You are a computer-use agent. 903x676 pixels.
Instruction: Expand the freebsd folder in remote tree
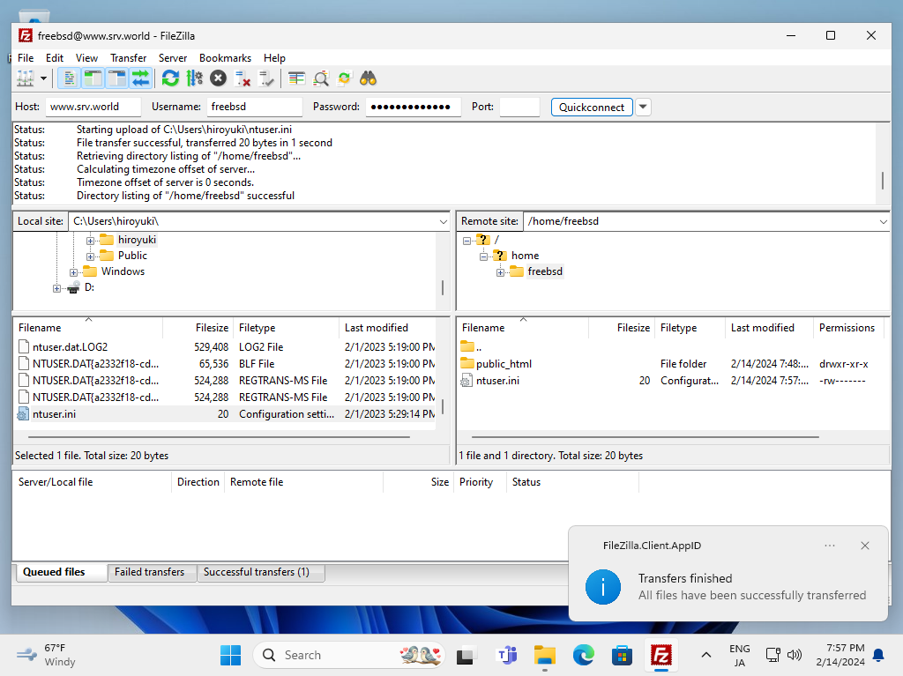(501, 272)
